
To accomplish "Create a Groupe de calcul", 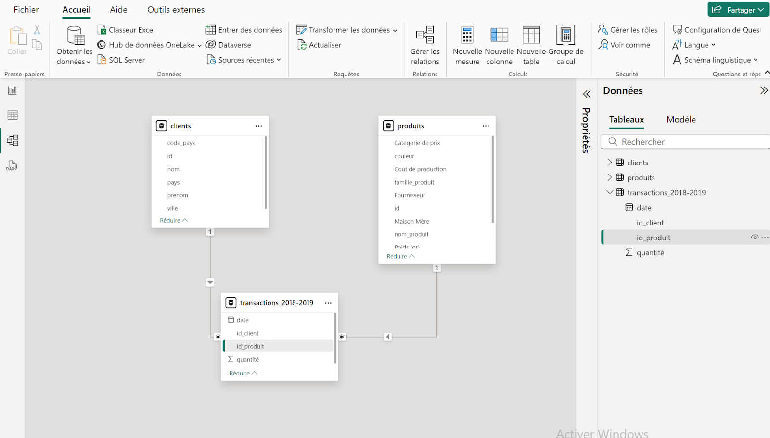I will click(x=566, y=46).
